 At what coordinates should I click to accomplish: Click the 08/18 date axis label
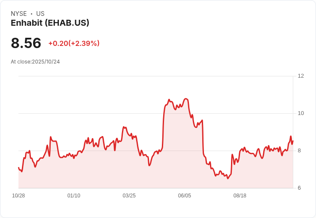(240, 196)
